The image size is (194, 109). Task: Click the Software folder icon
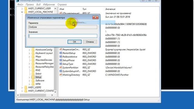click(x=33, y=81)
